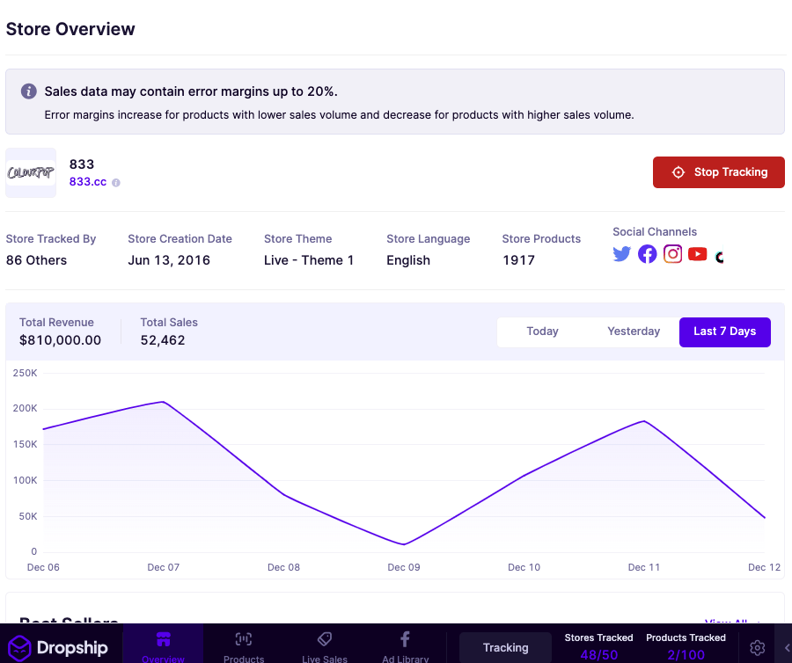
Task: Open the 833.cc store link
Action: coord(88,182)
